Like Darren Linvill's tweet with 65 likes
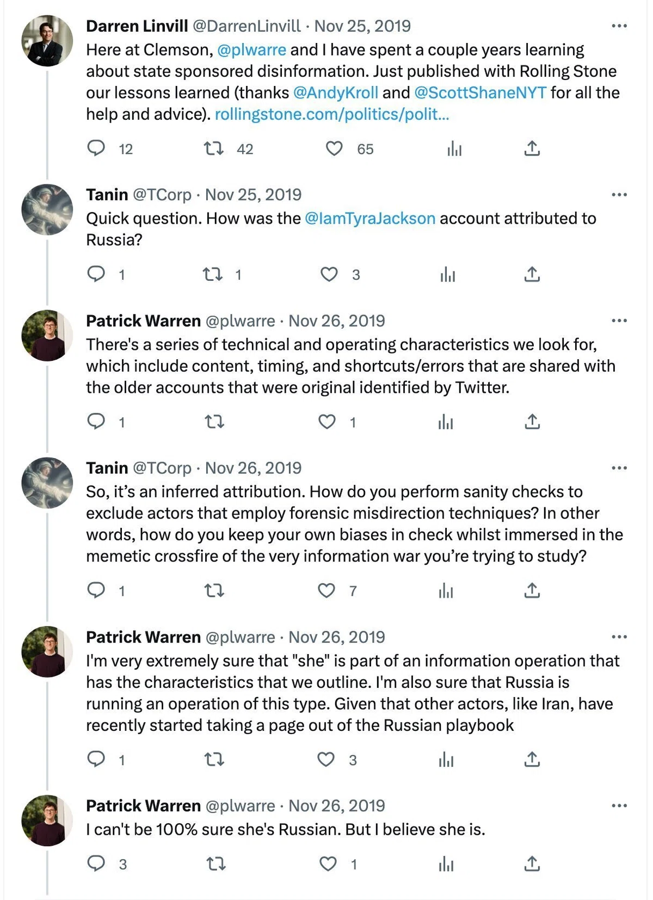This screenshot has height=900, width=653. (334, 149)
